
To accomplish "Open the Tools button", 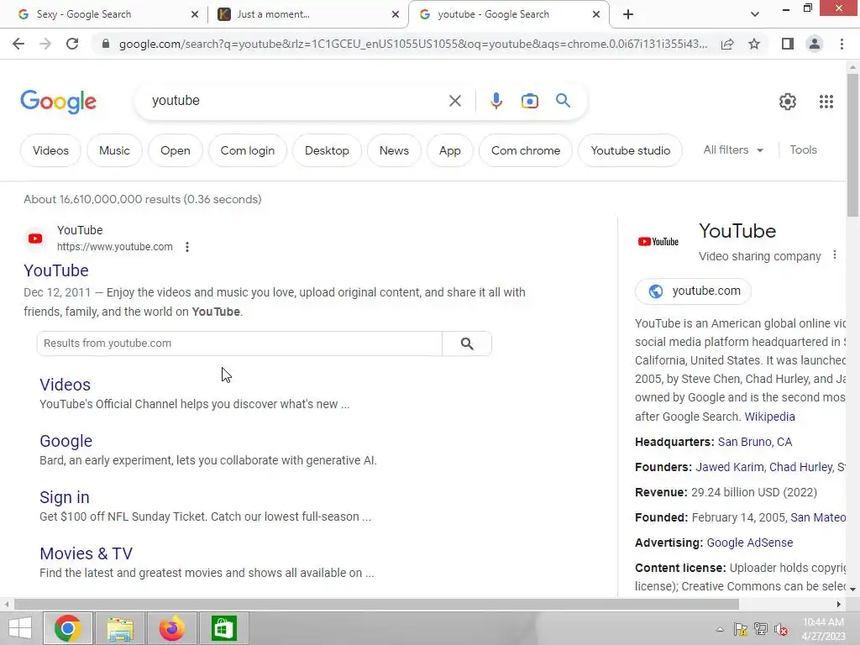I will point(803,149).
